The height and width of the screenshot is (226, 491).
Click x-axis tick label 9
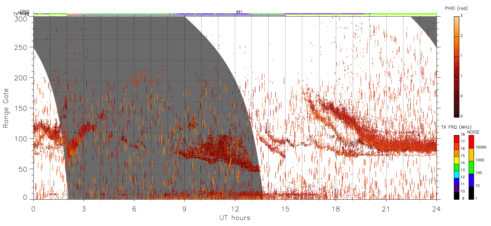point(185,208)
